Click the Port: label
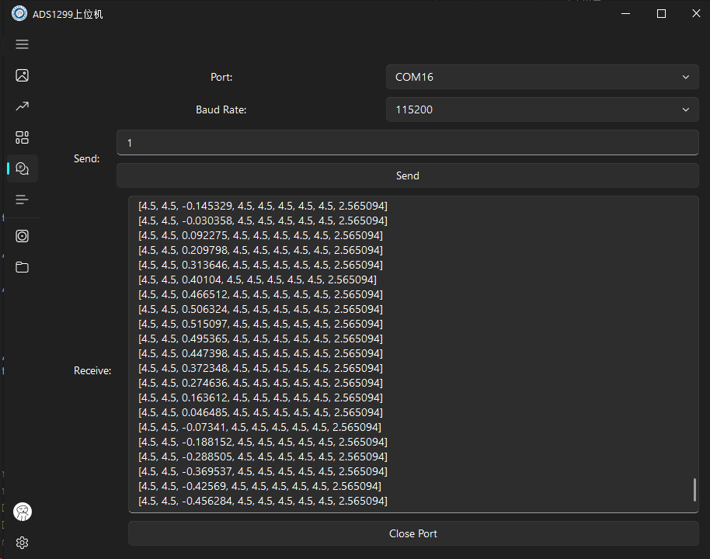This screenshot has height=559, width=710. point(221,78)
